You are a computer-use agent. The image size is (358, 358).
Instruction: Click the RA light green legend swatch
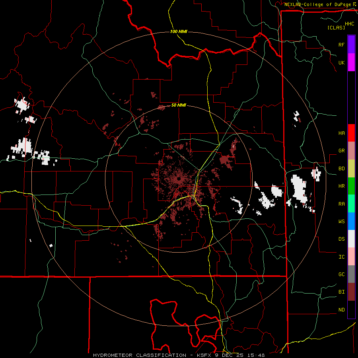pyautogui.click(x=351, y=204)
